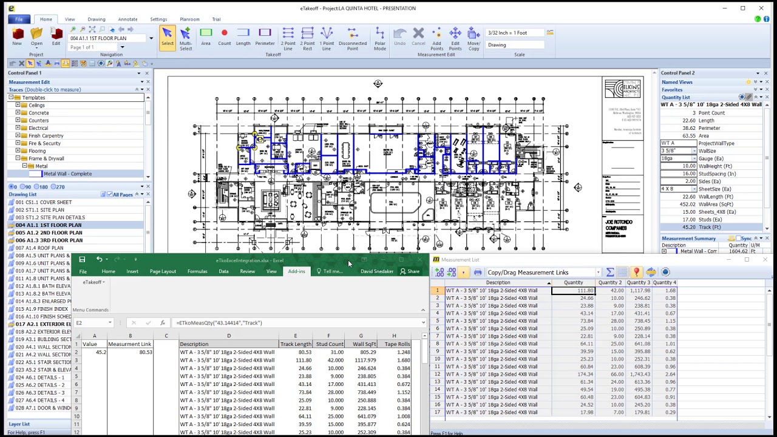The width and height of the screenshot is (777, 437).
Task: Choose the Area takeoff tool
Action: pyautogui.click(x=206, y=36)
